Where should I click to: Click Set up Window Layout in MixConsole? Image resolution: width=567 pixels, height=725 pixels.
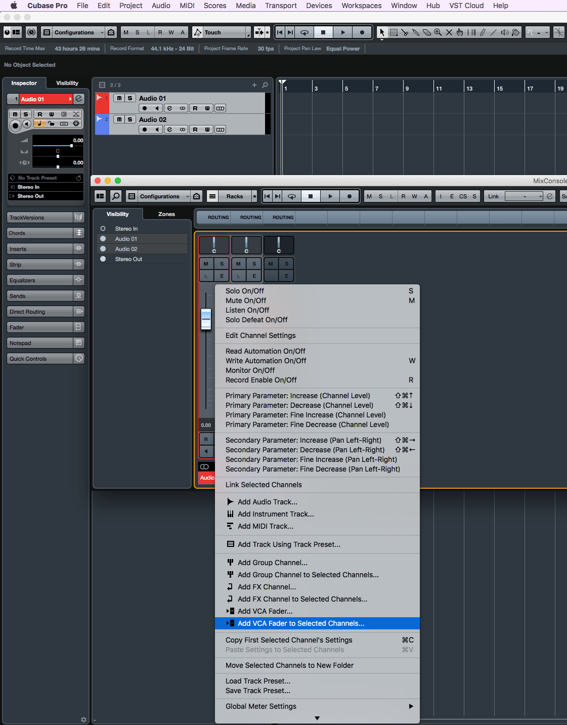tap(100, 196)
